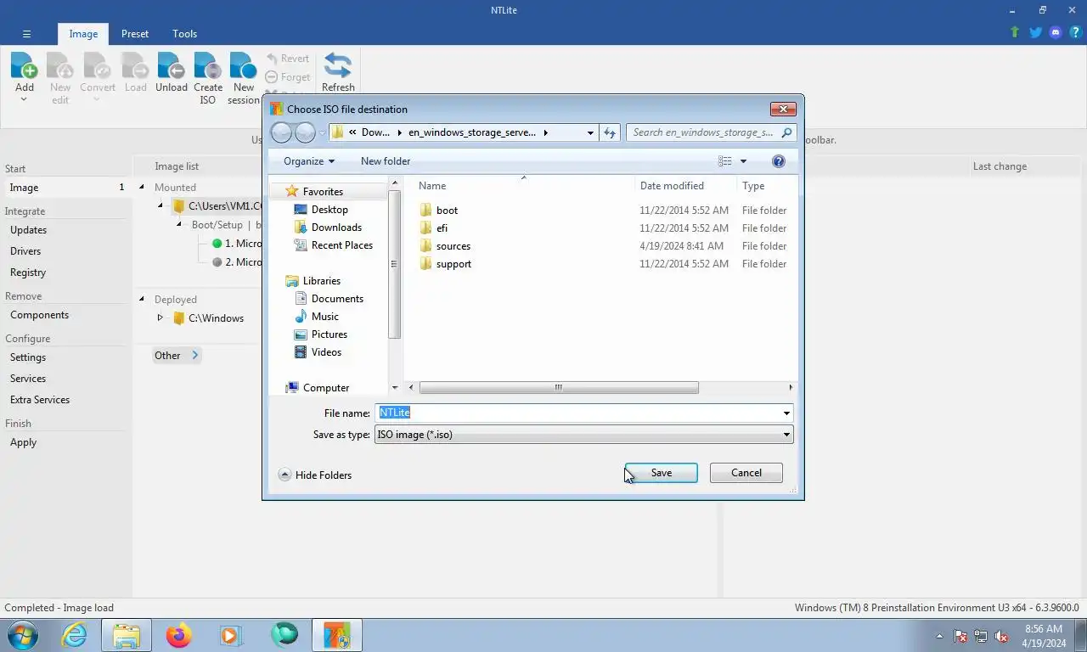Click the refresh location button in dialog
Viewport: 1087px width, 652px height.
click(x=609, y=132)
